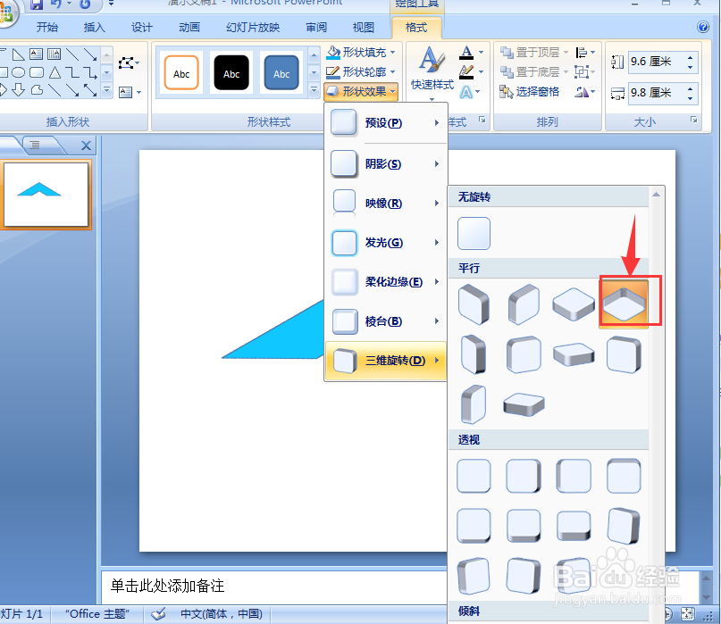Apply the second perspective preset under 透视
721x624 pixels.
pos(524,476)
